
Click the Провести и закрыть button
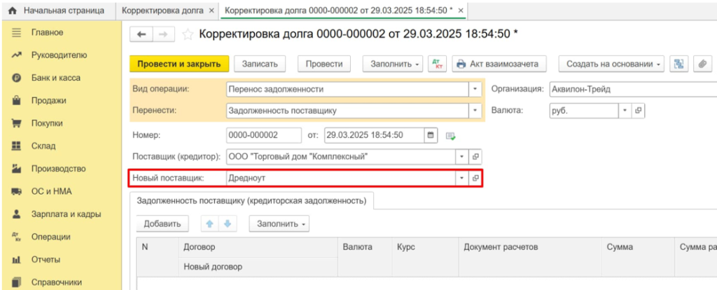(x=179, y=64)
